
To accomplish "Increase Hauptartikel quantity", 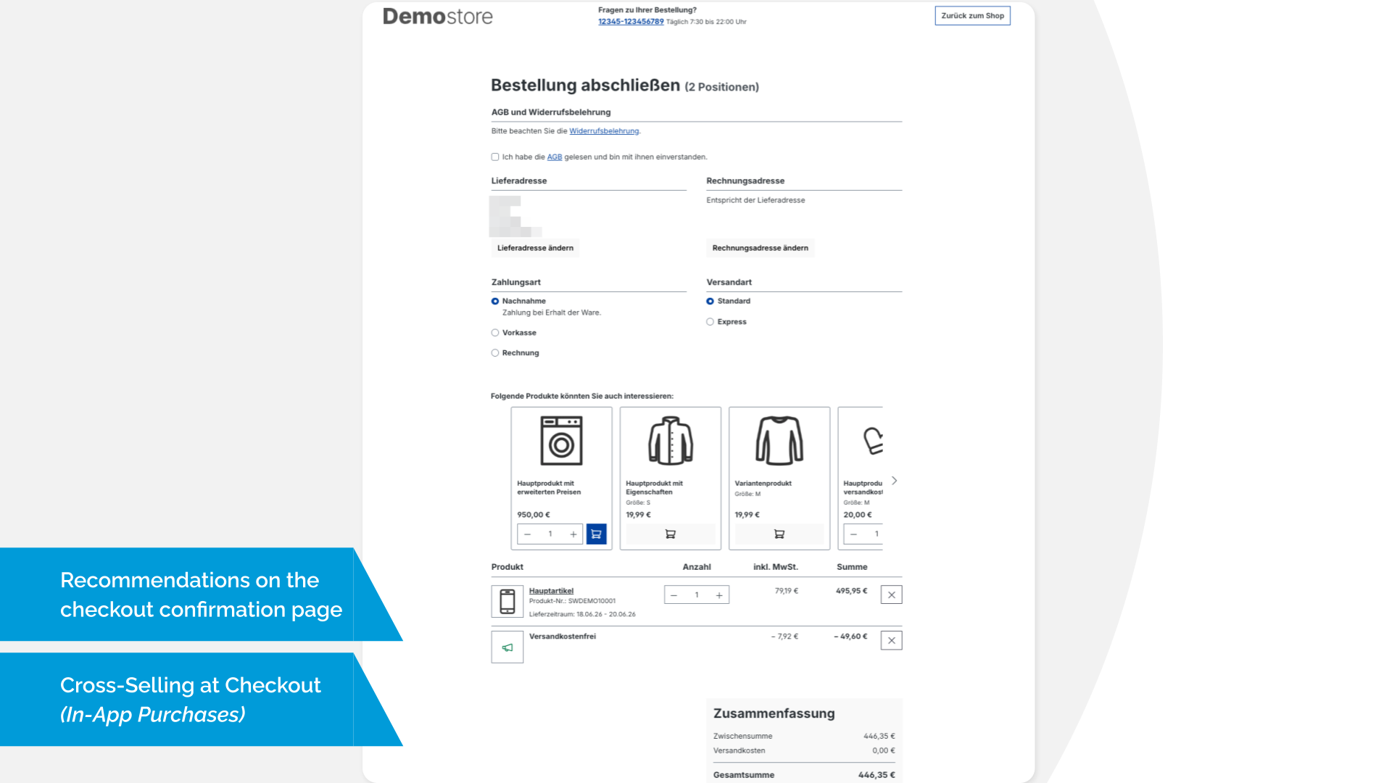I will tap(719, 595).
